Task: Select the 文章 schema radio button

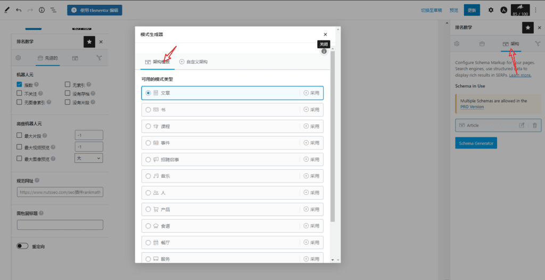Action: [148, 93]
